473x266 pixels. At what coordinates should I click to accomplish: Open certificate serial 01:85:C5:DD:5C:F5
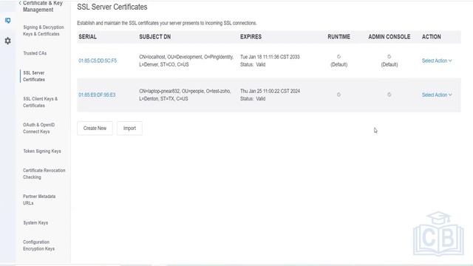click(98, 61)
